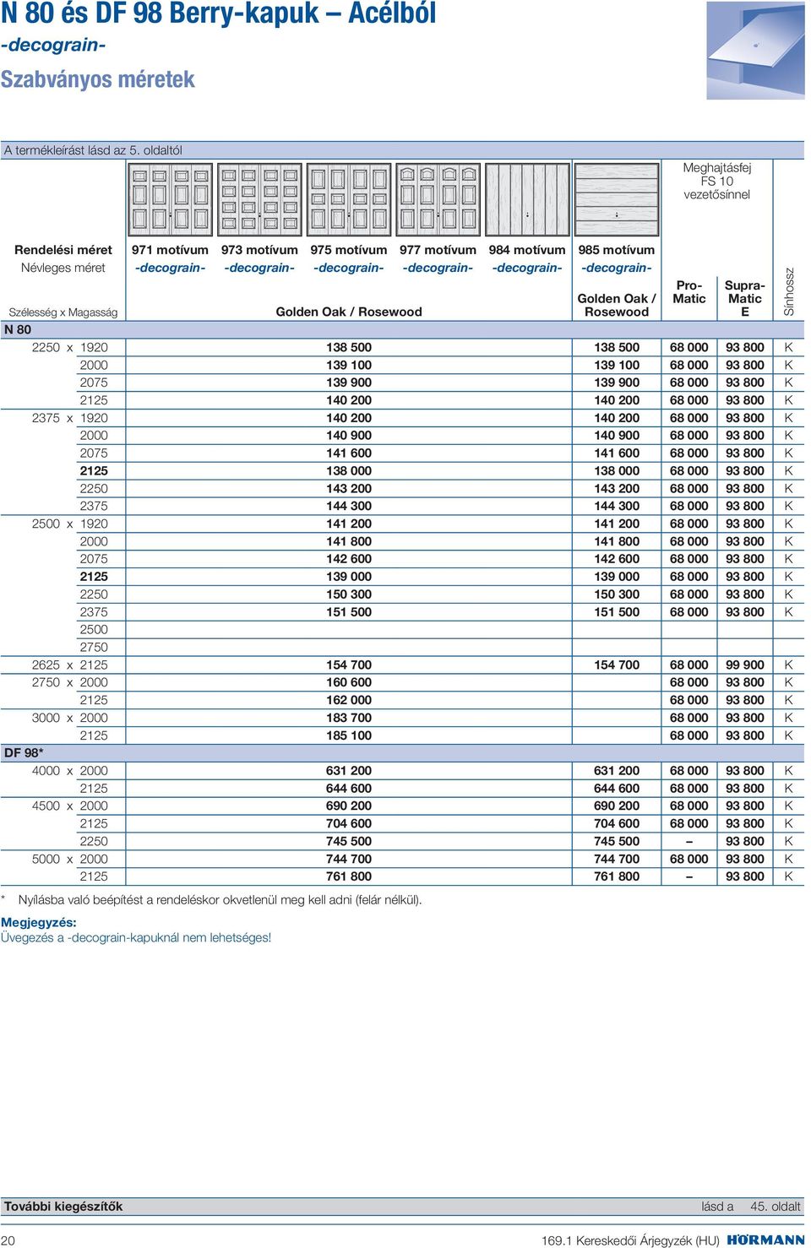Screen dimensions: 811x1248
Task: Click the 'N 80' section row
Action: pyautogui.click(x=402, y=329)
